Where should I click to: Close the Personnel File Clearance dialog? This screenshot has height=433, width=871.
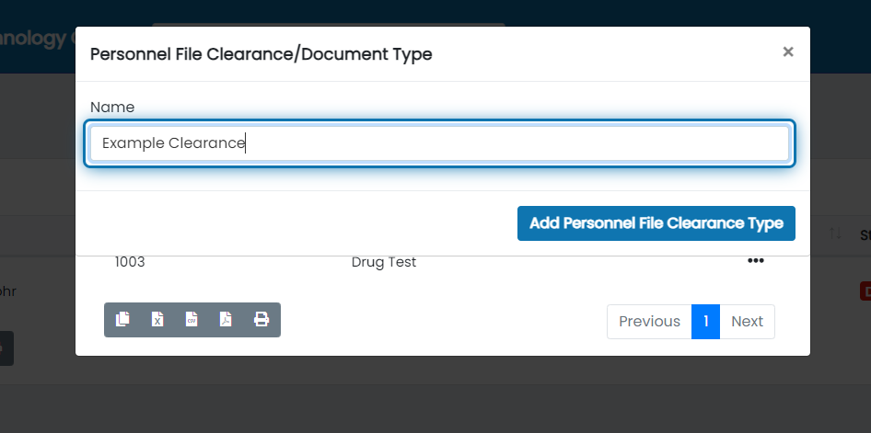788,52
